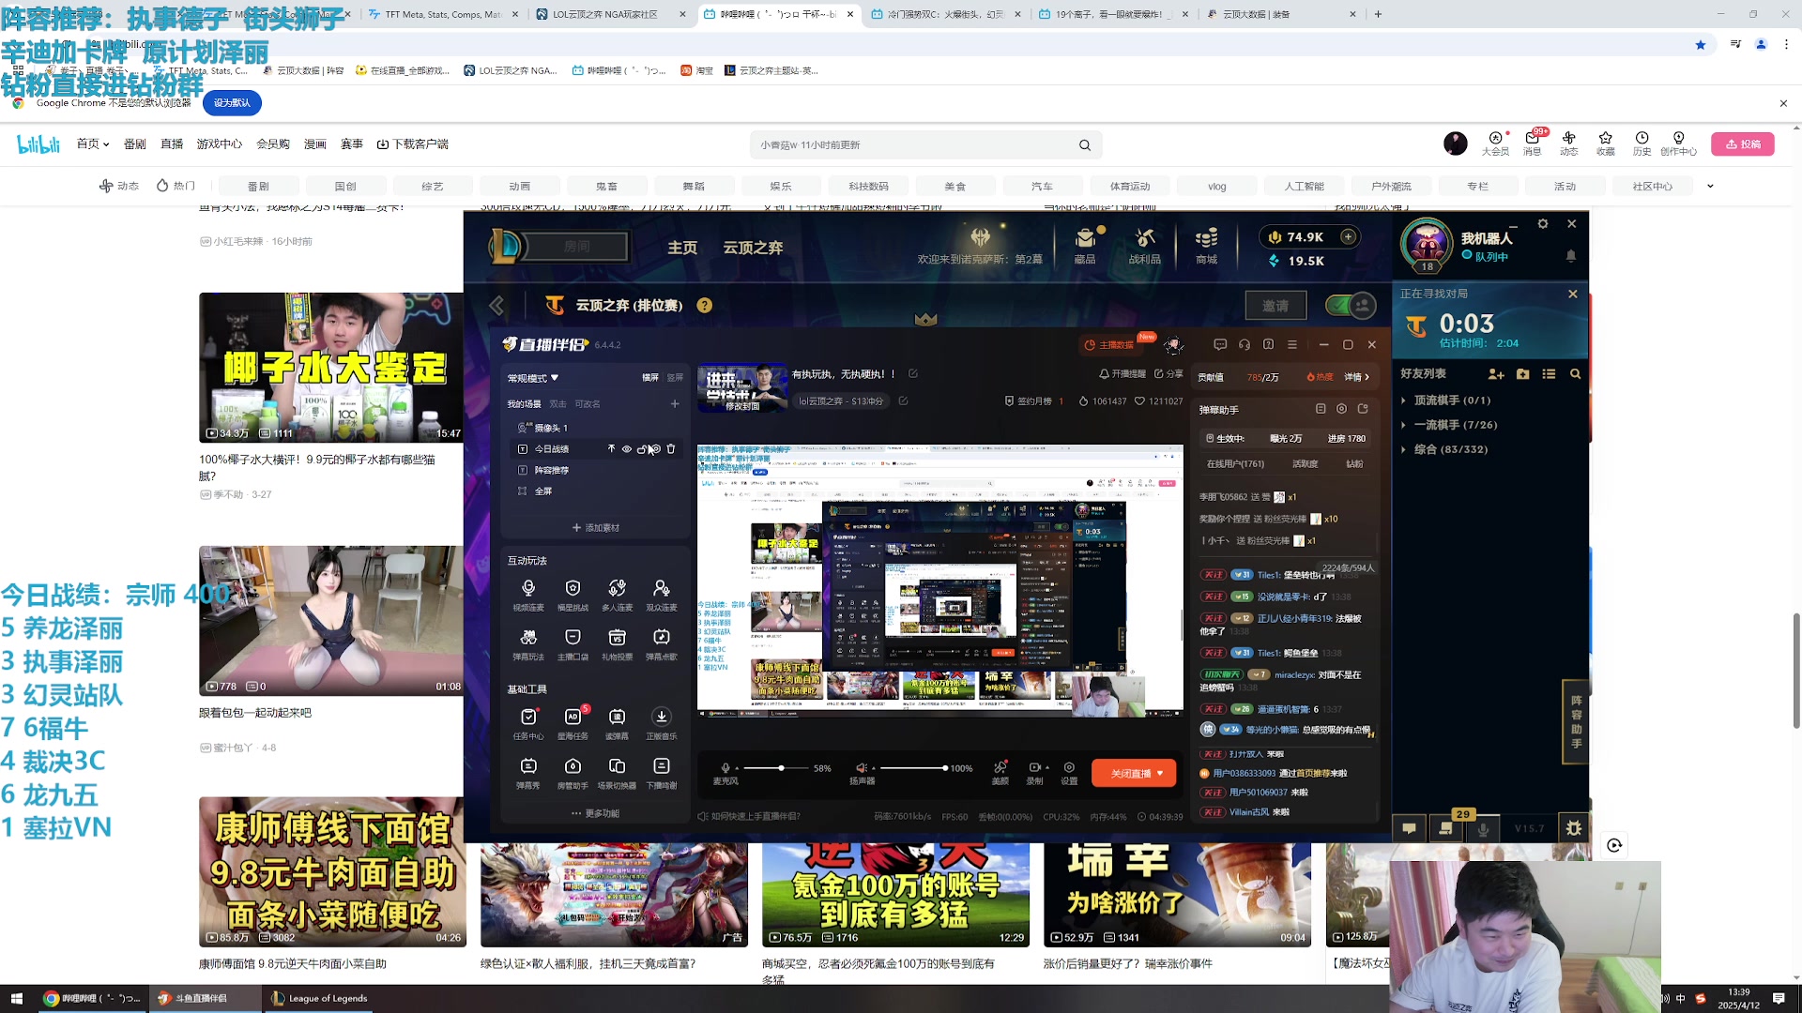This screenshot has width=1802, height=1013.
Task: Expand 一流棋手 friend group
Action: click(x=1404, y=425)
